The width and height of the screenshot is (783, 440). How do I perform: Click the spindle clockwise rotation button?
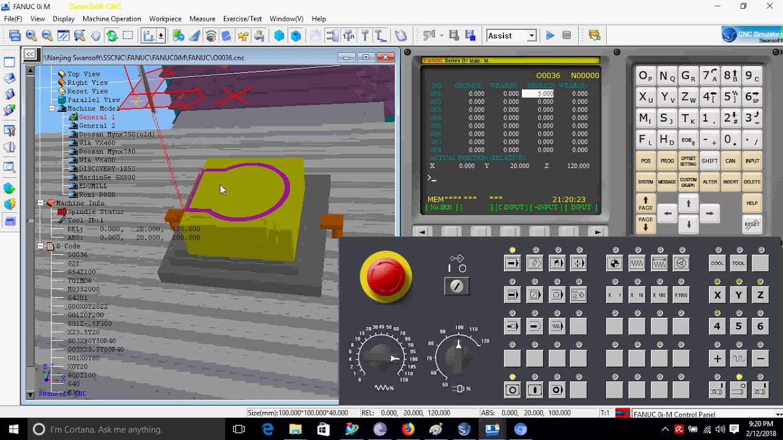[717, 390]
